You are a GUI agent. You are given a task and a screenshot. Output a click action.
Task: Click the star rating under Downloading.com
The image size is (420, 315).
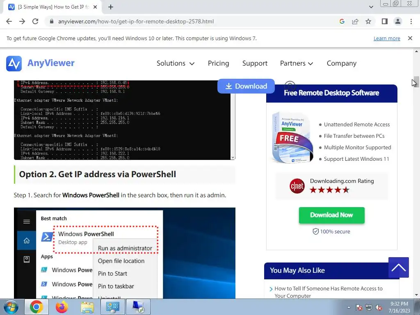(x=329, y=190)
